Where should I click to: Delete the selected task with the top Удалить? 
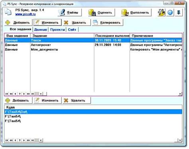click(x=77, y=22)
